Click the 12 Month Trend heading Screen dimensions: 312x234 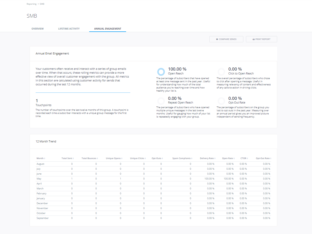pos(46,142)
